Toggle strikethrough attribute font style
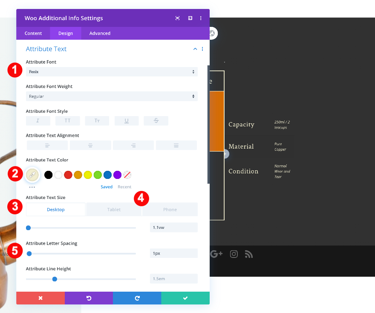This screenshot has height=313, width=375. [156, 120]
